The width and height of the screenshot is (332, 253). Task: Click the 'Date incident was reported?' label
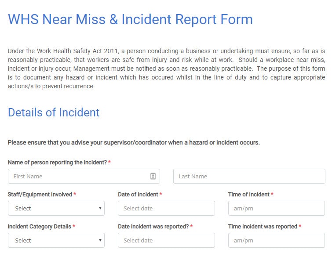[x=153, y=226]
